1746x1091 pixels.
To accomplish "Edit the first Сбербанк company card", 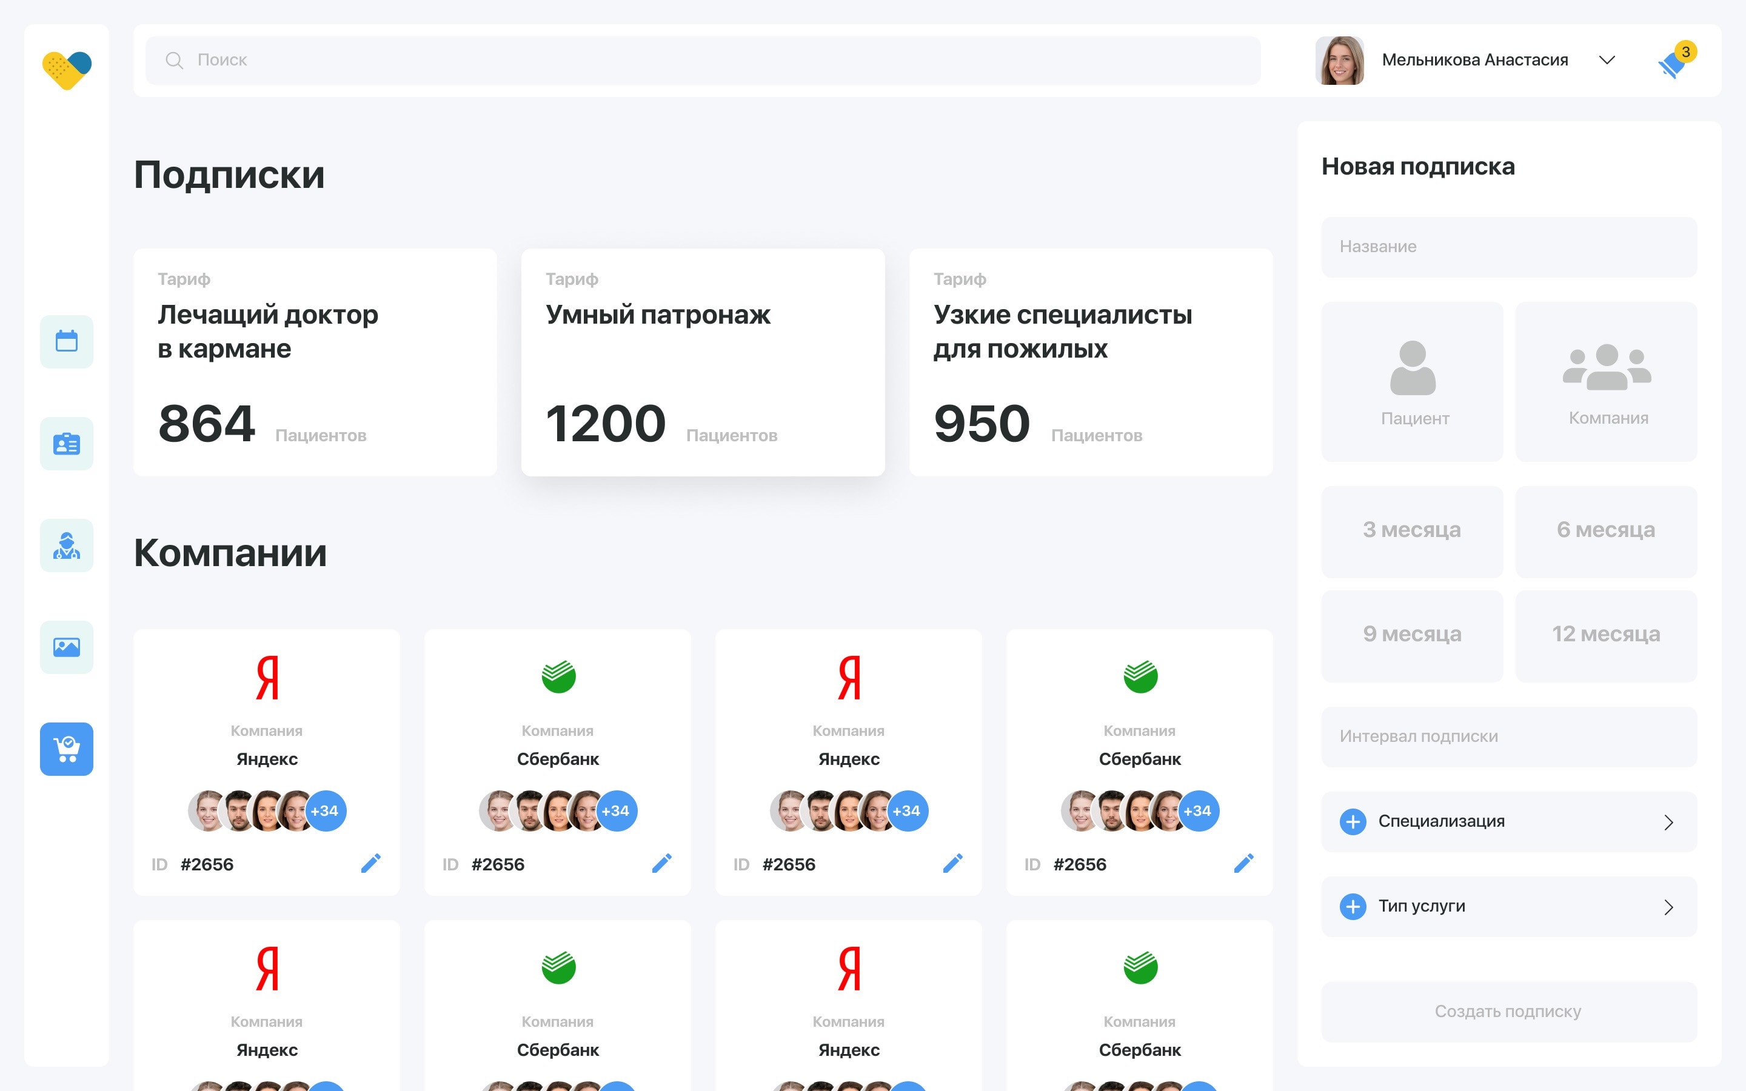I will click(661, 863).
